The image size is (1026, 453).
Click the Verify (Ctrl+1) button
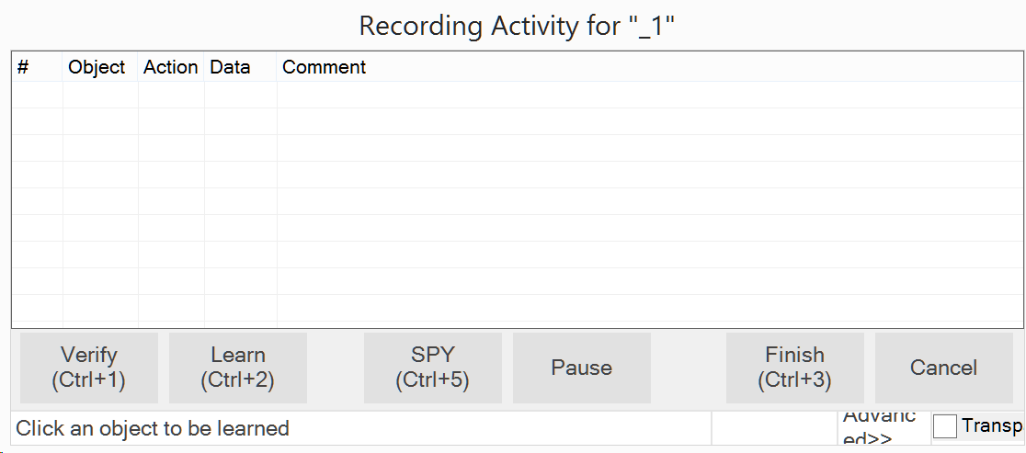[89, 368]
